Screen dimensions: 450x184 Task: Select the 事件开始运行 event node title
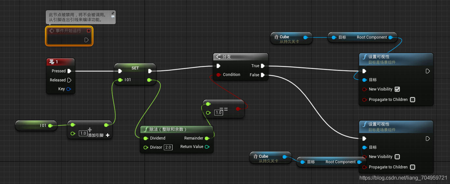(x=68, y=31)
